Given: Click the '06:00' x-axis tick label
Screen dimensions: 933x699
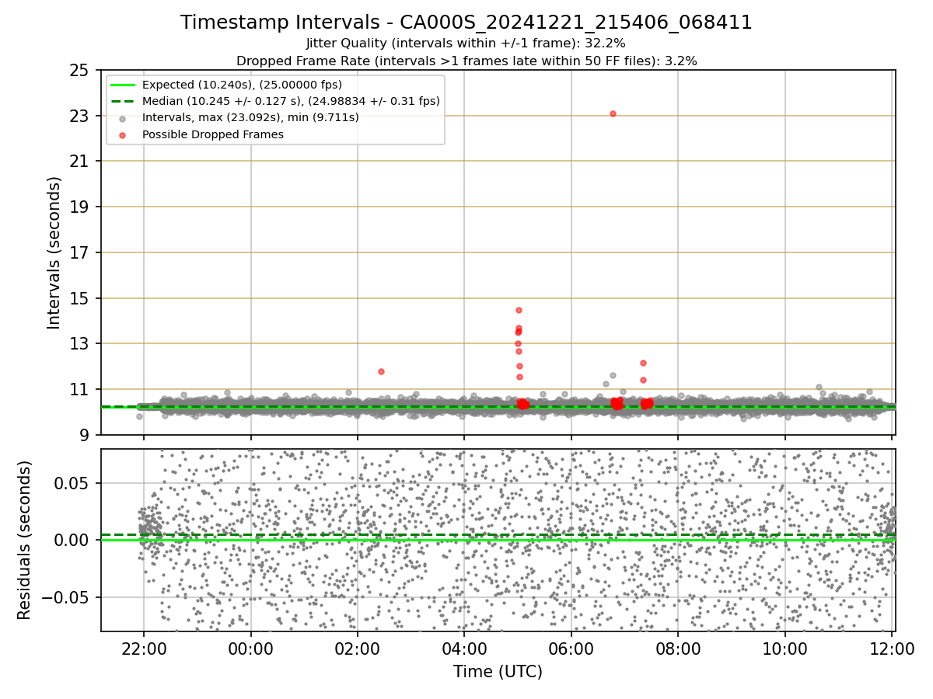Looking at the screenshot, I should 571,648.
